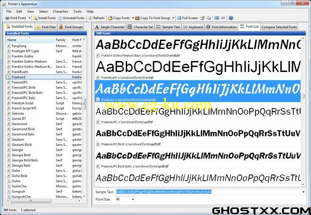The image size is (311, 215).
Task: Click the Uninstall Fonts toolbar button
Action: pos(72,18)
